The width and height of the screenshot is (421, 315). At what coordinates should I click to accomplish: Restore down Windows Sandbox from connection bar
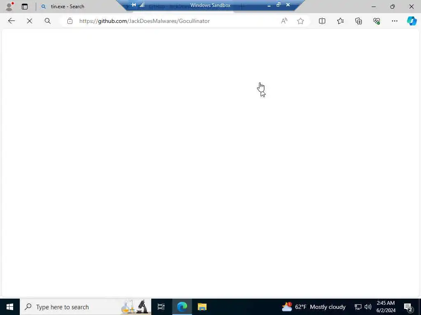click(x=278, y=5)
